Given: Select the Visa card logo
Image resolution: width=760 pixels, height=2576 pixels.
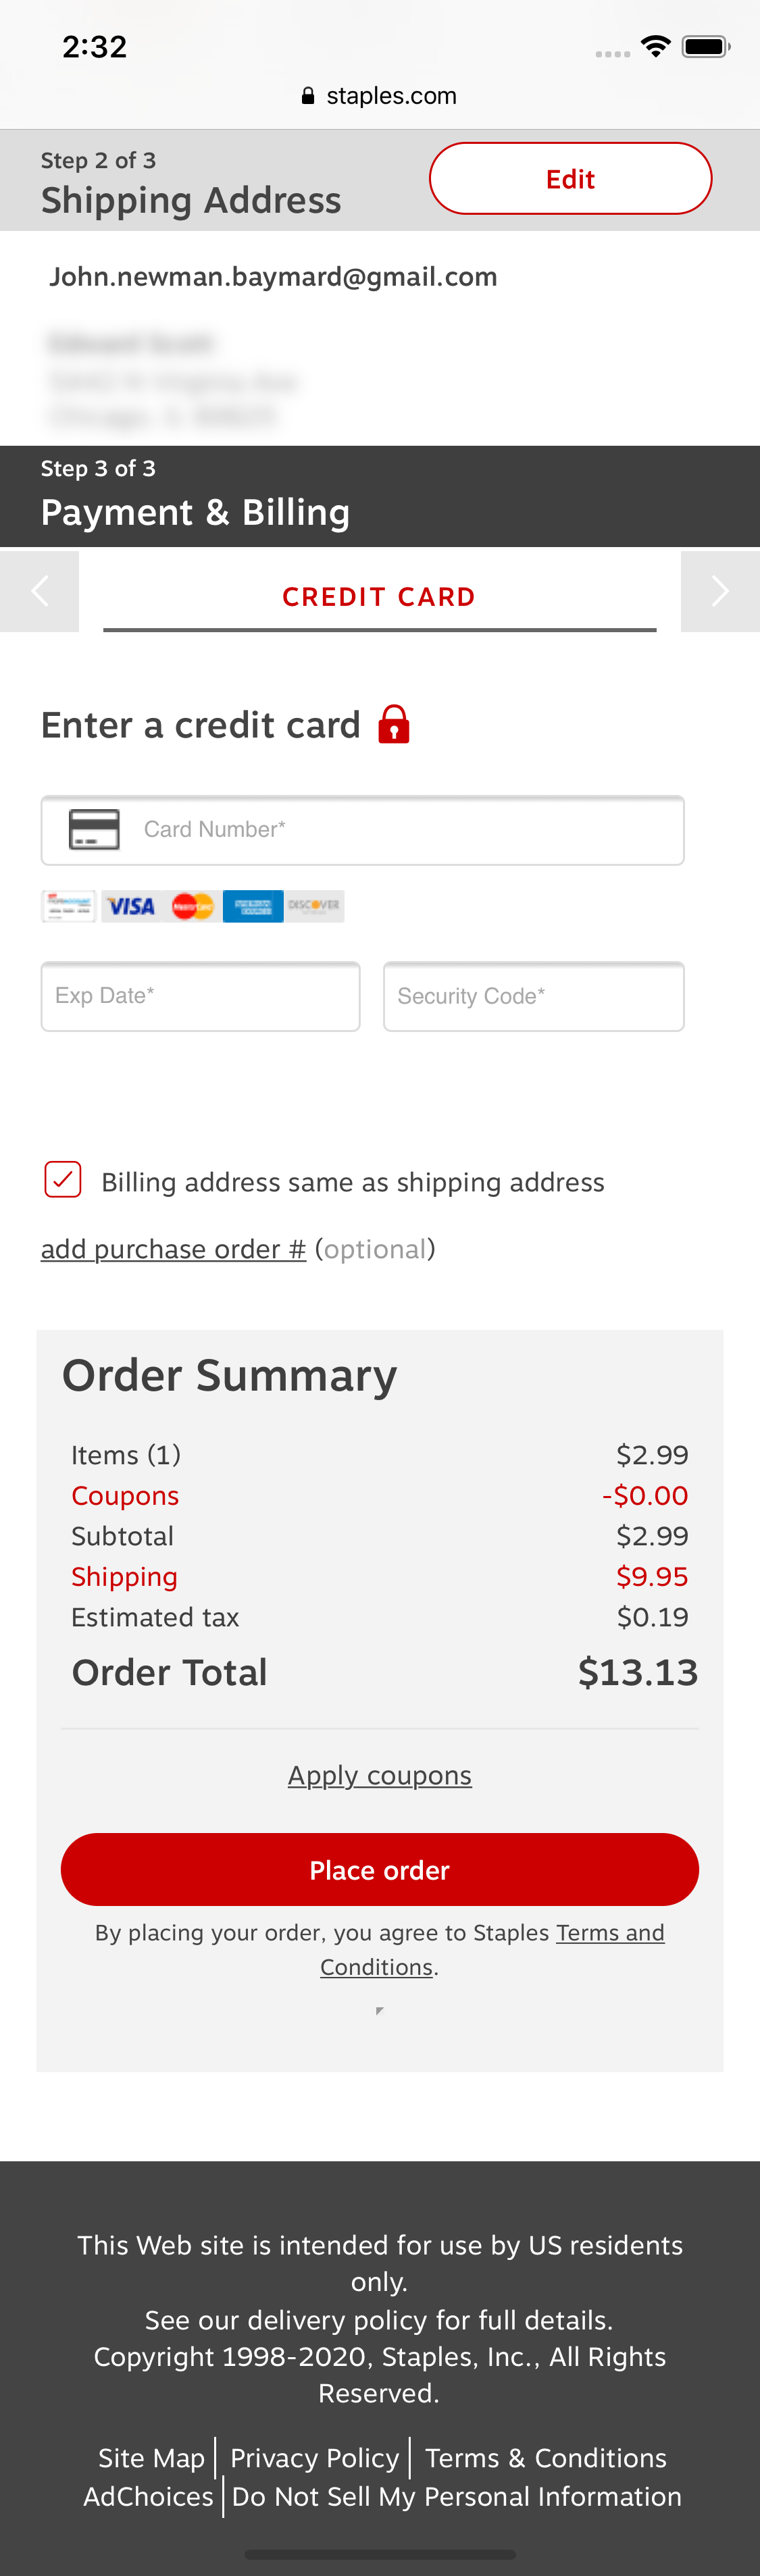Looking at the screenshot, I should click(132, 905).
